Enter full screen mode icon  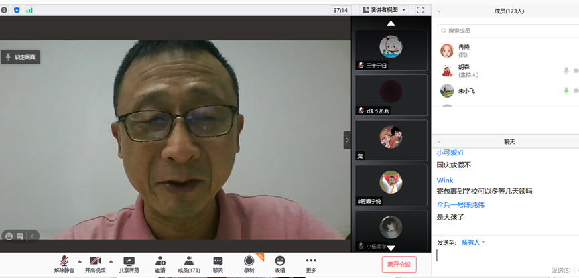(x=420, y=10)
